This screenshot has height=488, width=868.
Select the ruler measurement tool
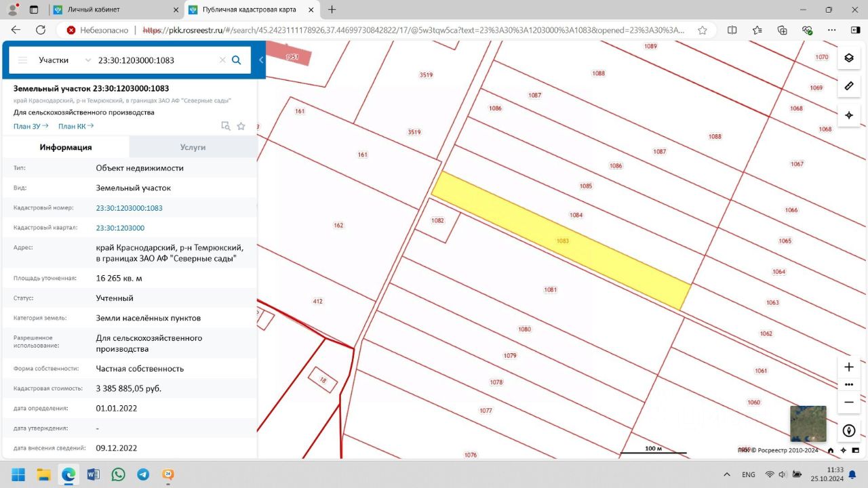(x=848, y=86)
